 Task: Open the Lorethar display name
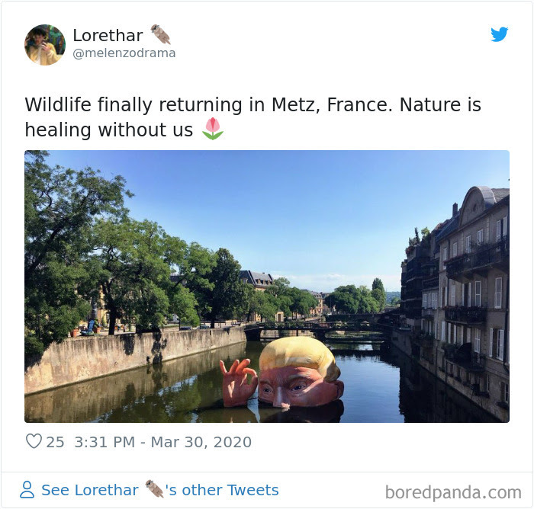108,35
